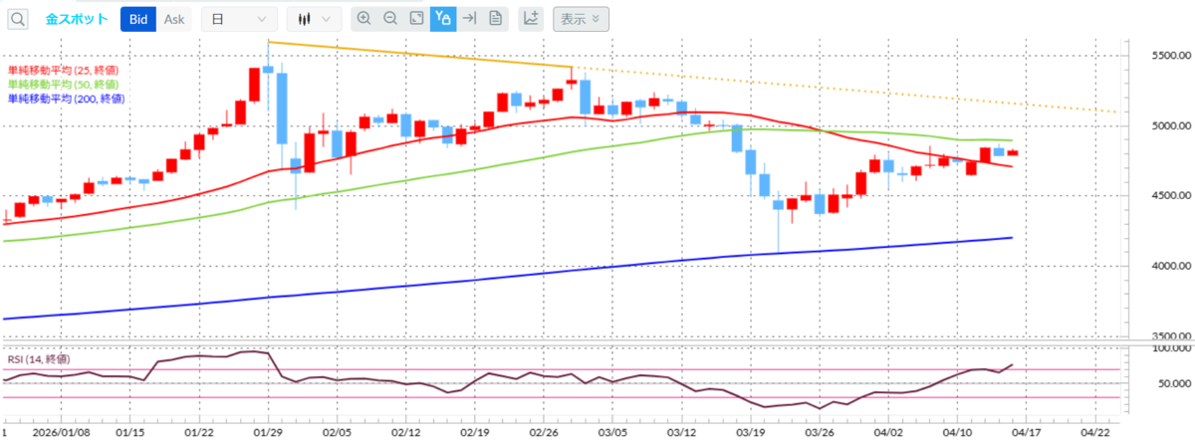Click the 5000.00 price axis label
Image resolution: width=1195 pixels, height=443 pixels.
pos(1171,126)
